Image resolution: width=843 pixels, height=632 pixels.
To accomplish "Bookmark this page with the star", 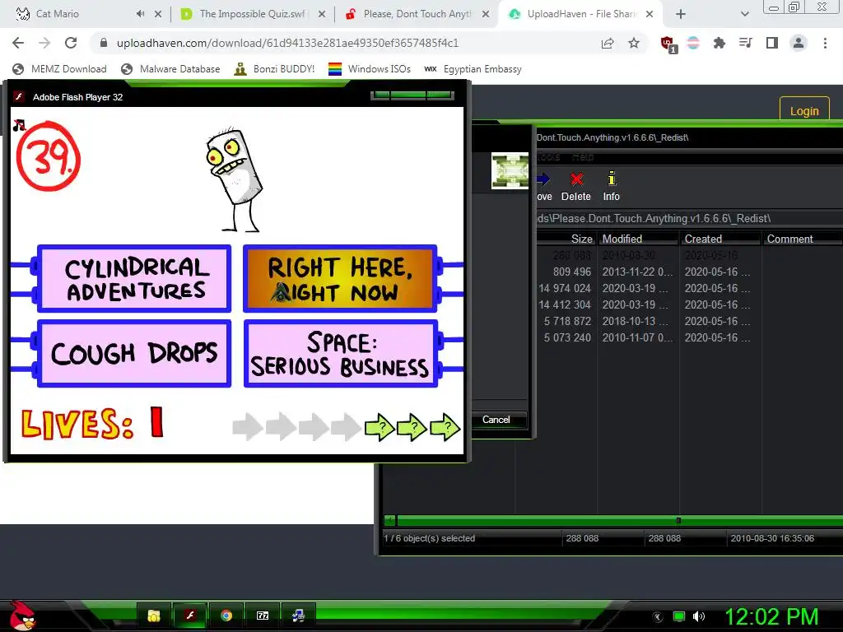I will point(634,43).
